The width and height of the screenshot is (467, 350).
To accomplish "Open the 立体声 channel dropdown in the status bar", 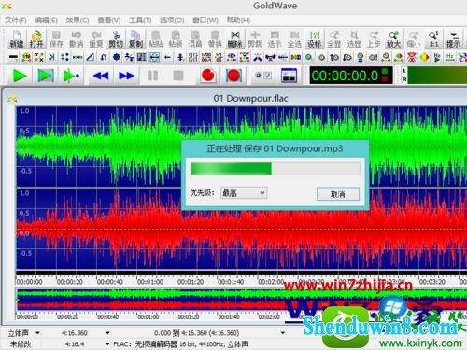I will click(x=37, y=333).
